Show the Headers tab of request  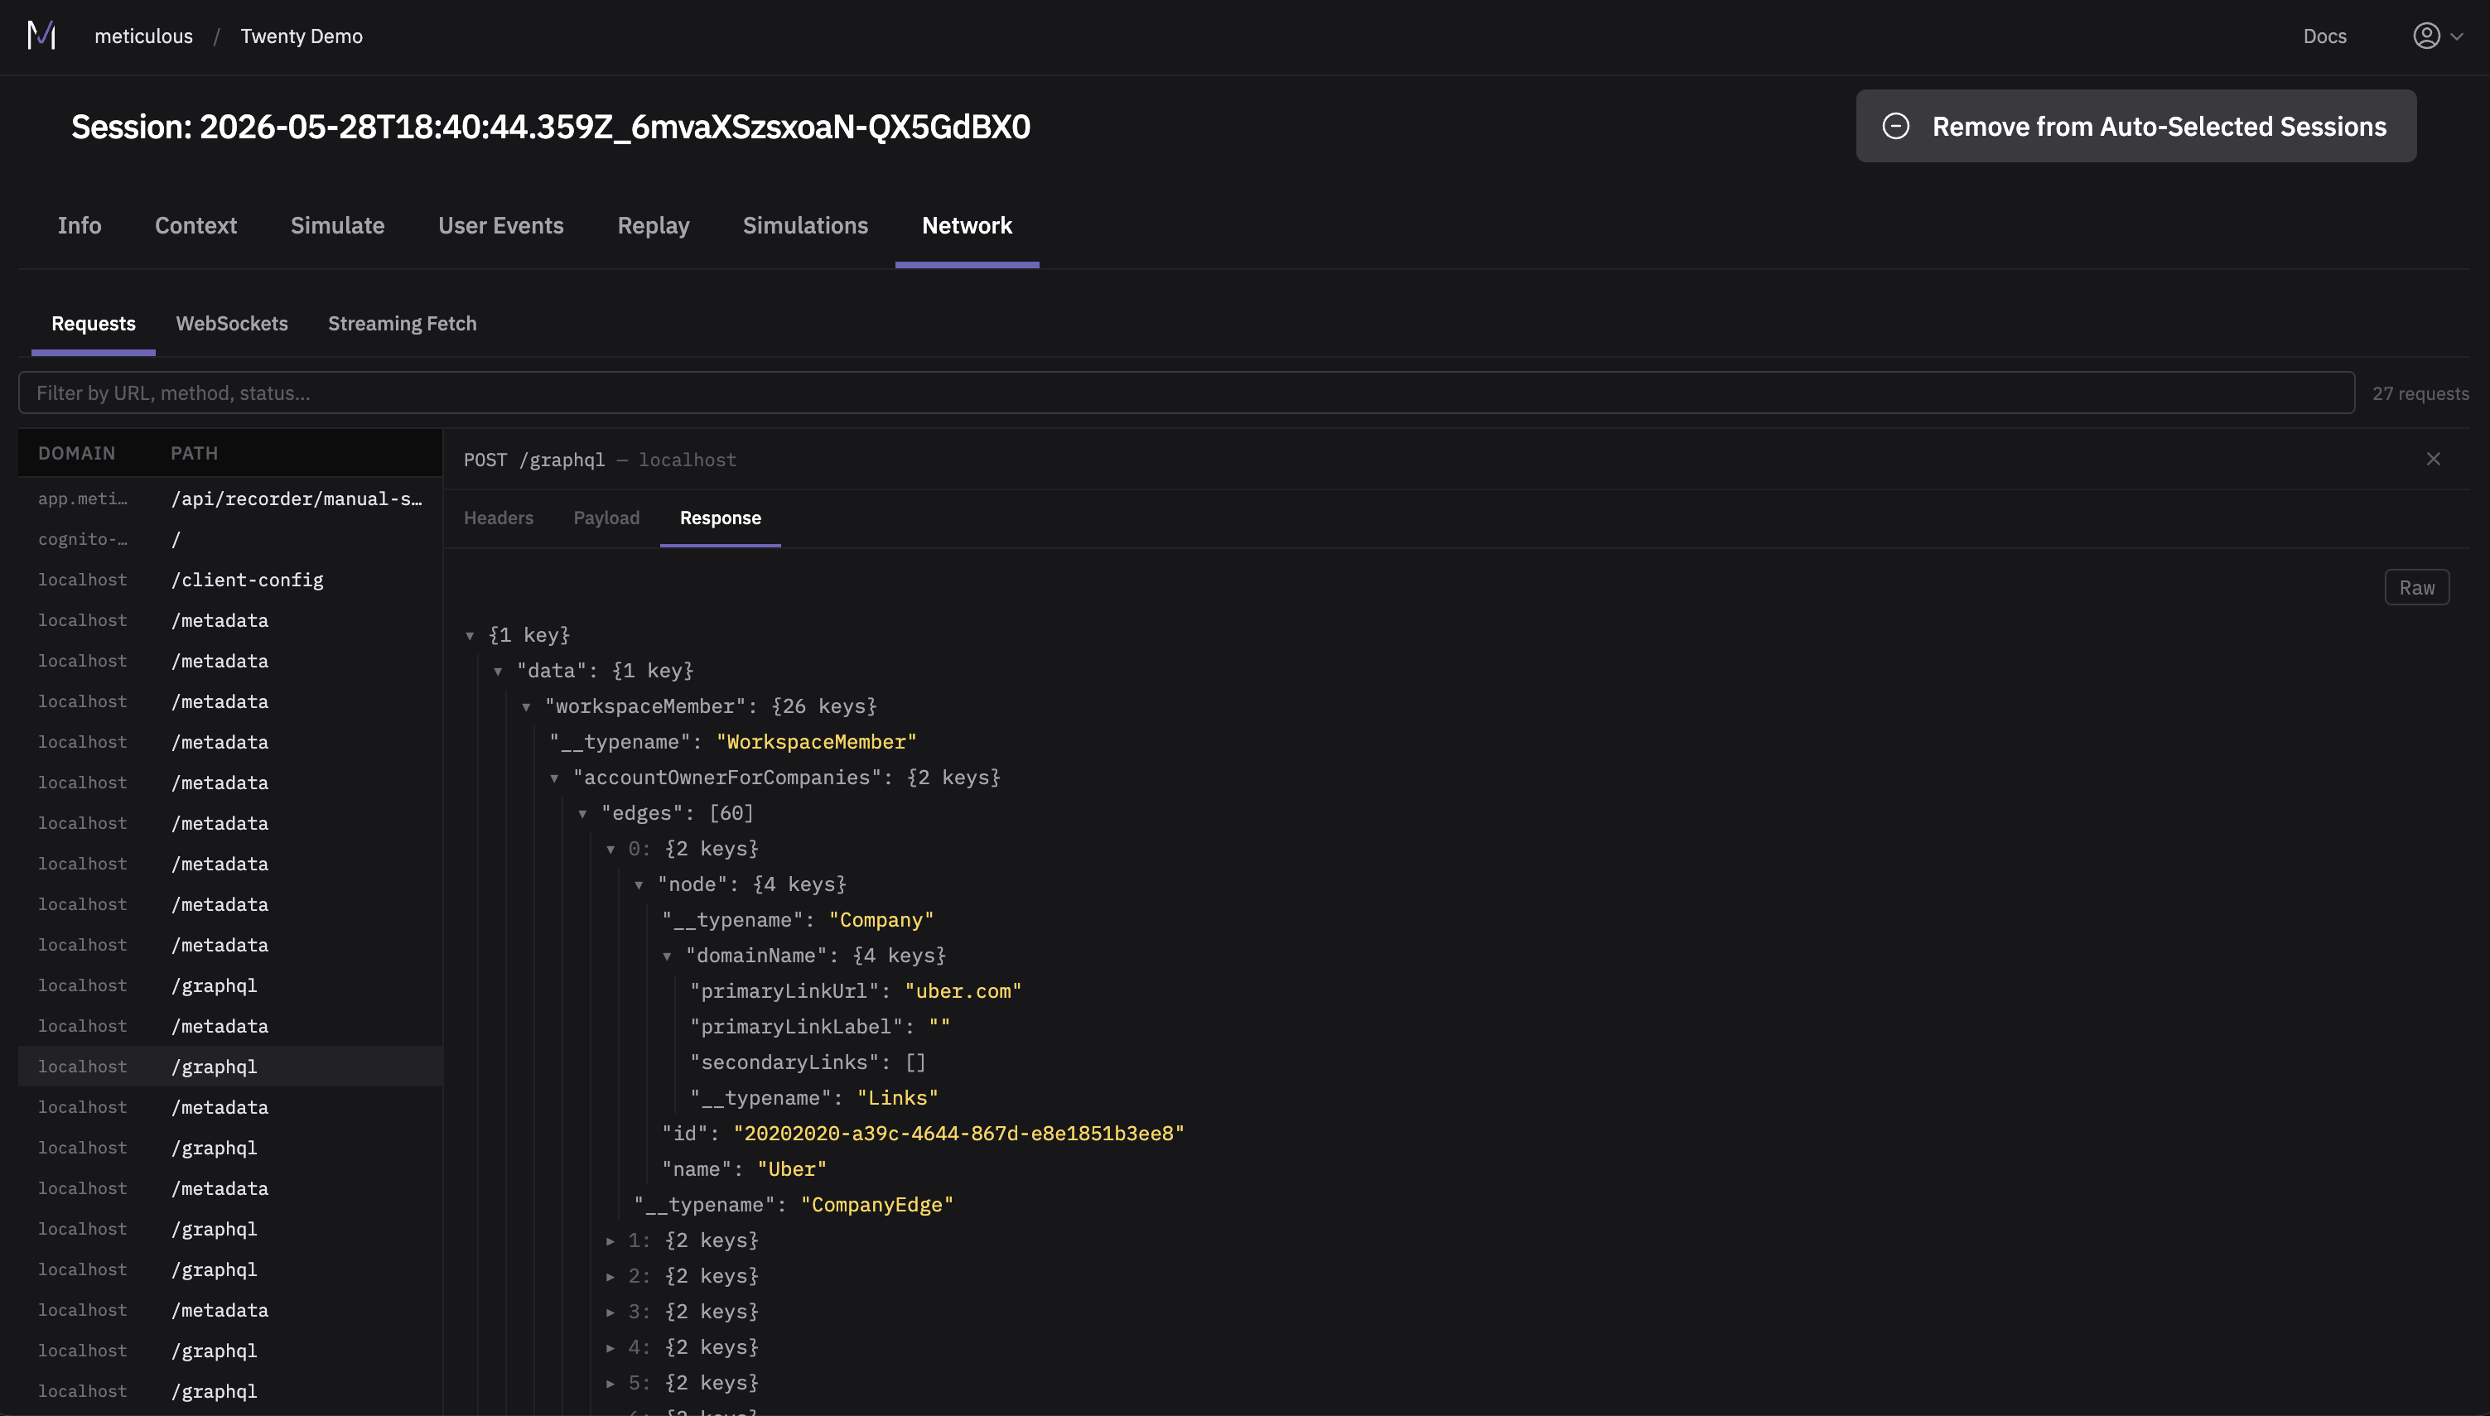[498, 518]
